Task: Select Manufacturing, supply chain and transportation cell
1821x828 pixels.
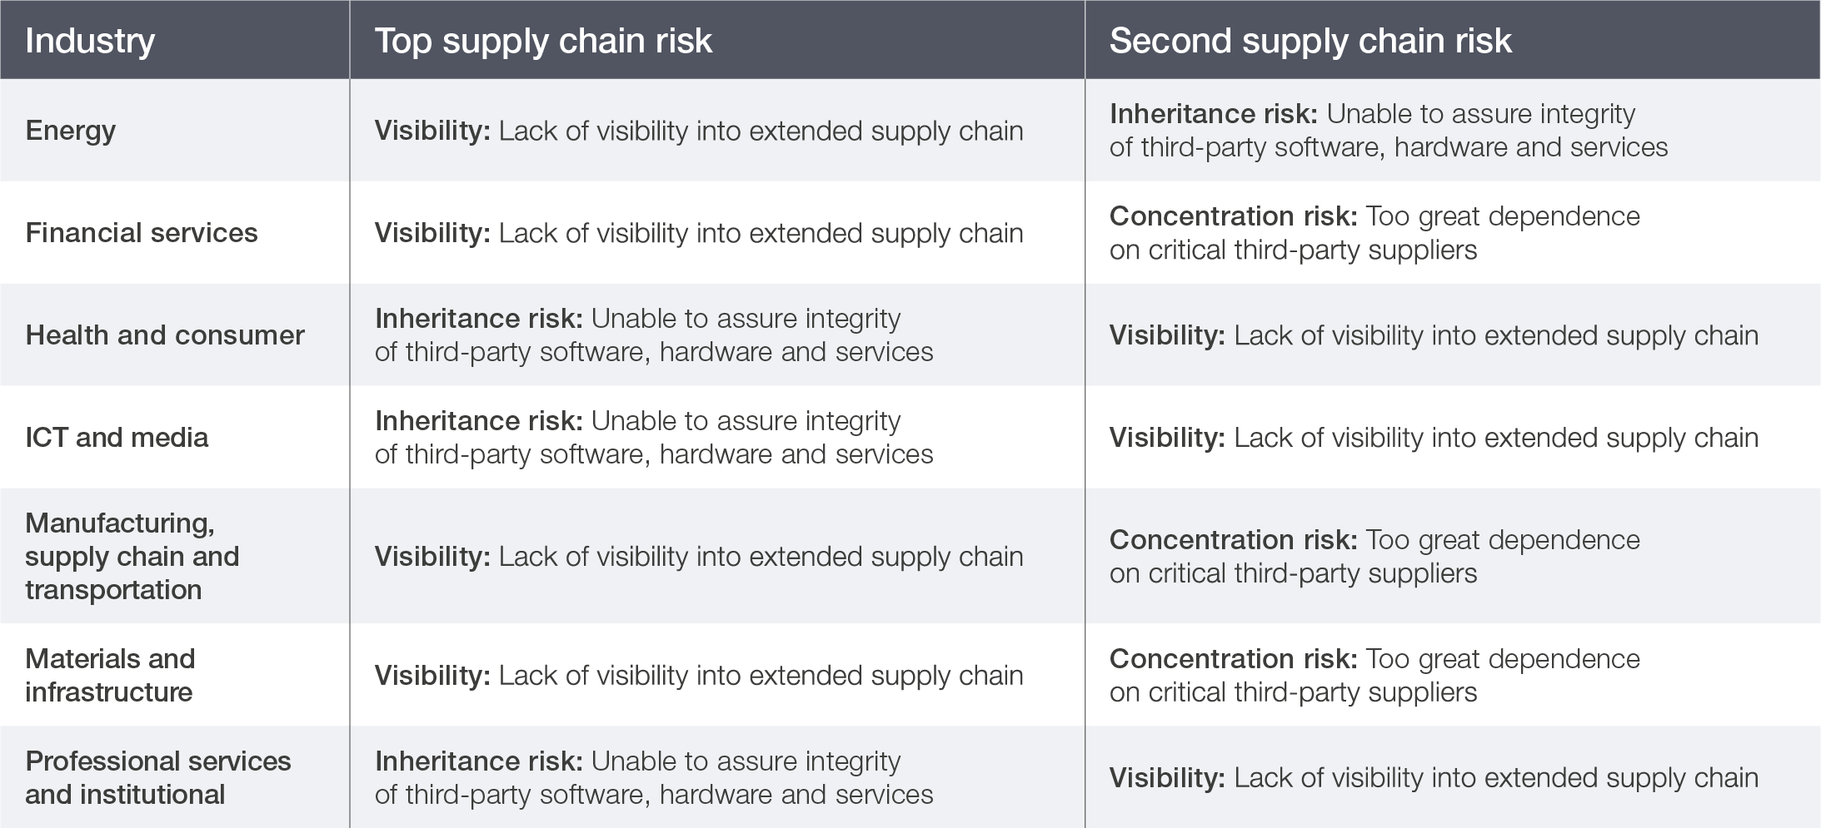Action: coord(132,556)
